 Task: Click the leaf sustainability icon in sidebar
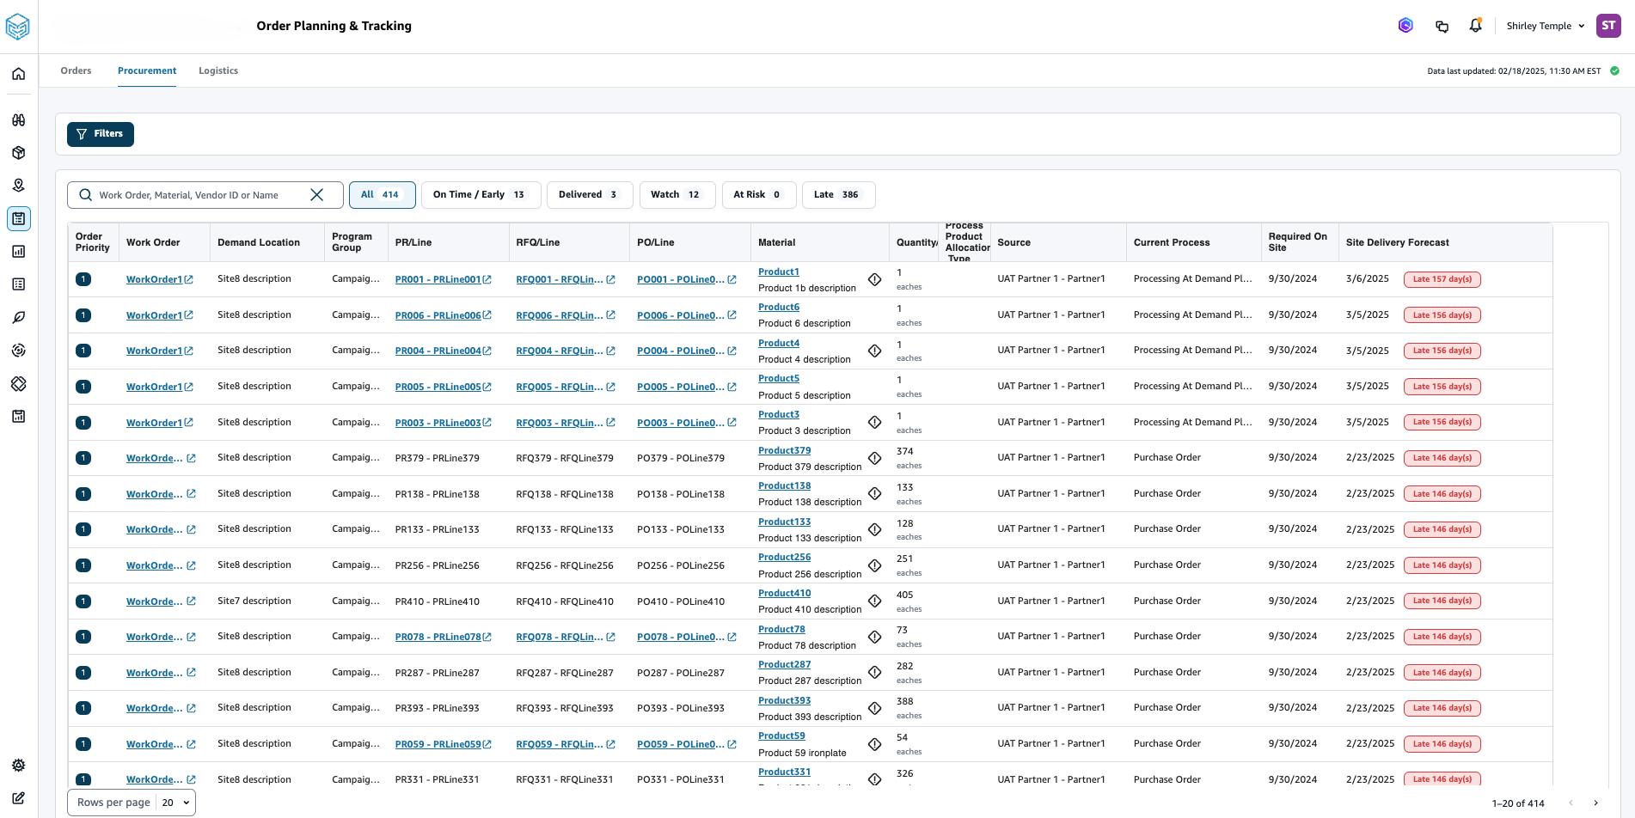18,317
